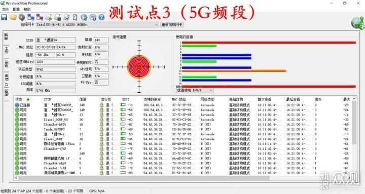The height and width of the screenshot is (194, 365).
Task: Click the horizontal scrollbar of the AP list
Action: click(144, 178)
